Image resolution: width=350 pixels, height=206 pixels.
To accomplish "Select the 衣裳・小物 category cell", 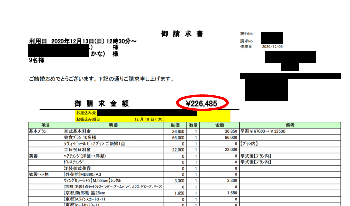I will pos(46,174).
